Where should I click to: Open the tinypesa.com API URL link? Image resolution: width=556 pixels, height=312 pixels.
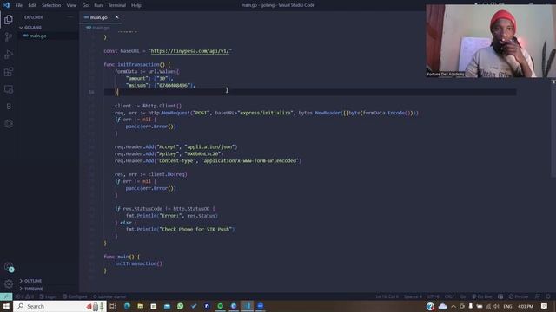click(x=190, y=51)
